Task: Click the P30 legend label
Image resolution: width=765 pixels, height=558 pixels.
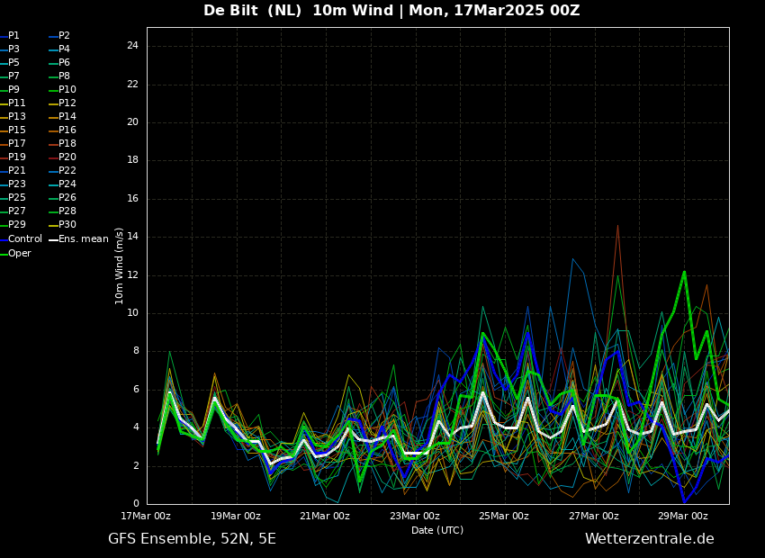Action: [67, 225]
